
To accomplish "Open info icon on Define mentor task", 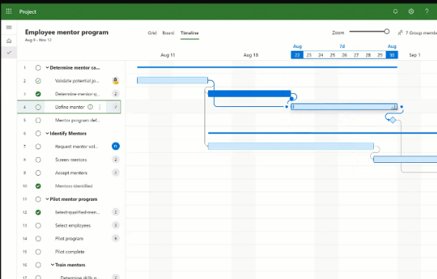I will click(x=90, y=107).
